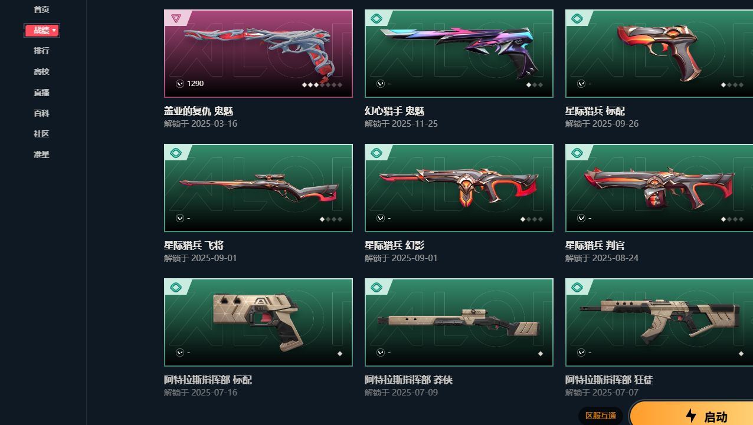753x425 pixels.
Task: Select the 阿特拉斯指挥部 狂徒 rifle skin thumbnail
Action: pyautogui.click(x=659, y=322)
